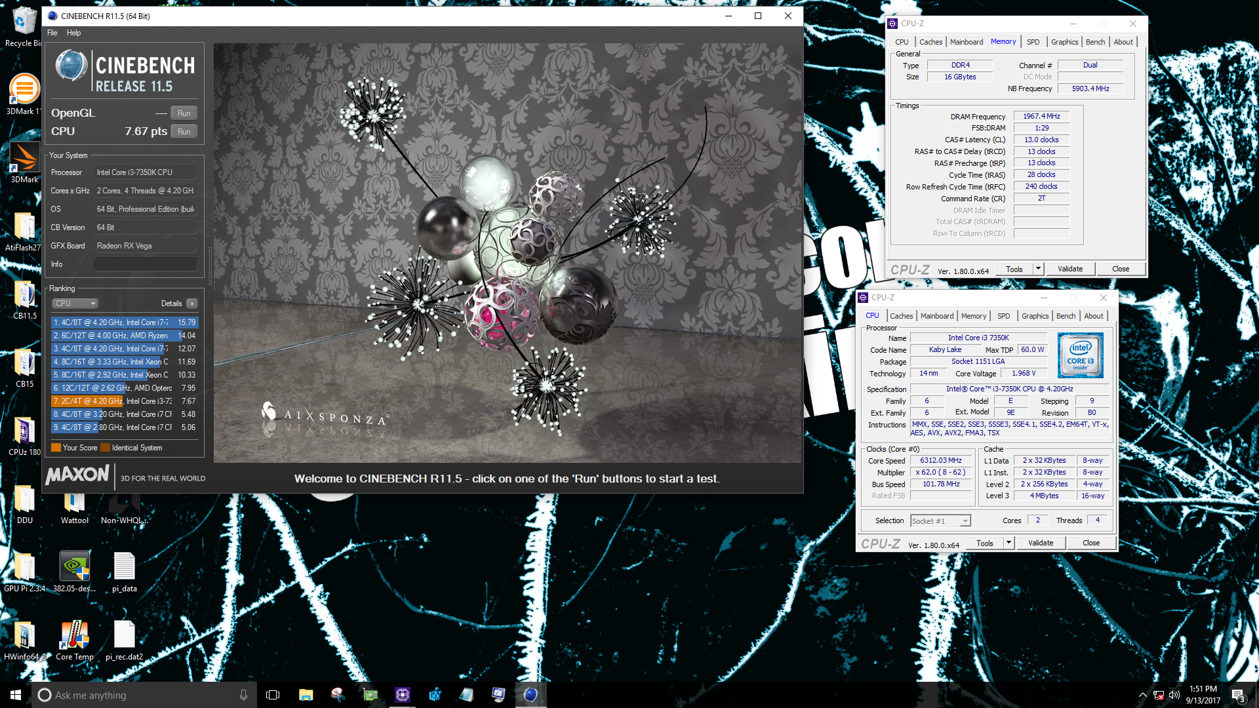1259x708 pixels.
Task: Open the Recycle Bin desktop icon
Action: click(24, 26)
